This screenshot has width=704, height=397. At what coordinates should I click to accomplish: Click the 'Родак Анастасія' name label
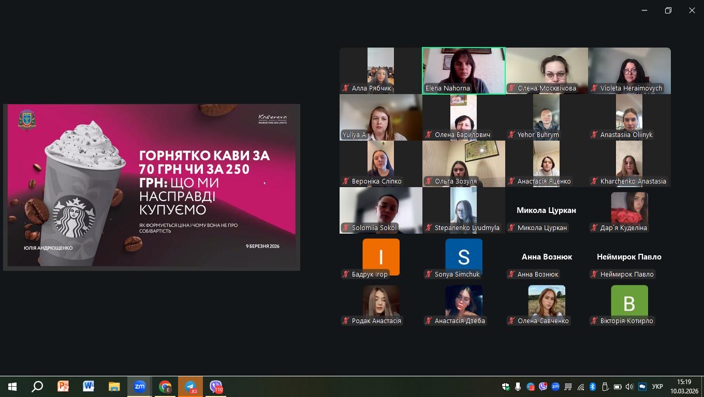tap(376, 321)
